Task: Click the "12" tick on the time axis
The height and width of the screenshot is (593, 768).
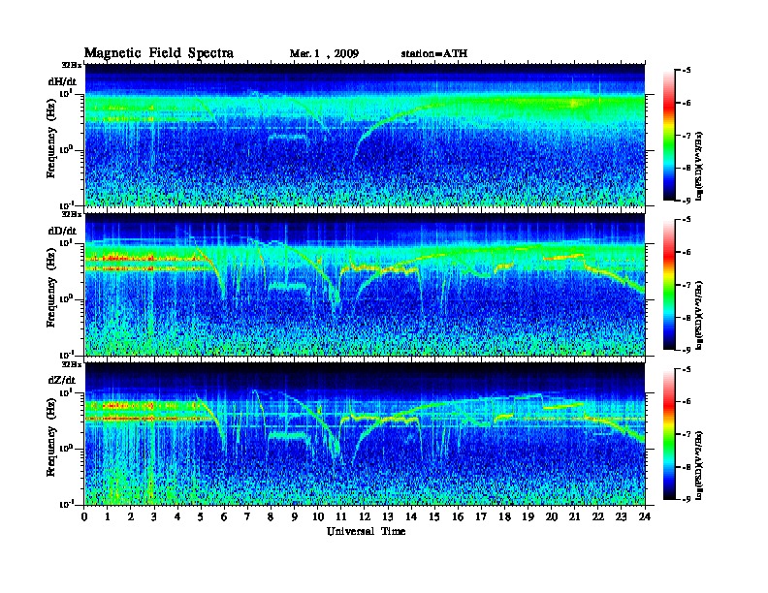Action: pyautogui.click(x=365, y=516)
